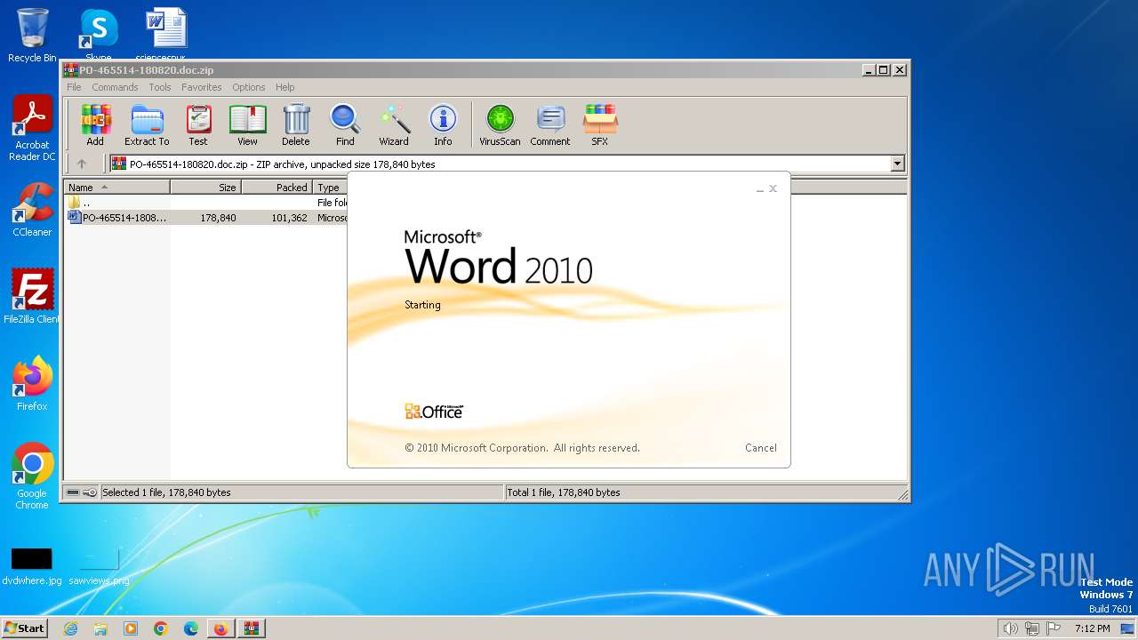Open the Commands menu
Screen dimensions: 1138x640
[x=115, y=87]
